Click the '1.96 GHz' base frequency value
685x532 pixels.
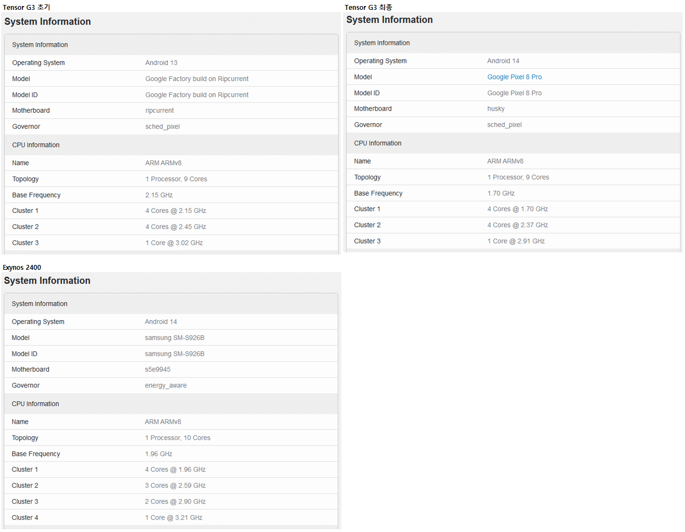(158, 454)
